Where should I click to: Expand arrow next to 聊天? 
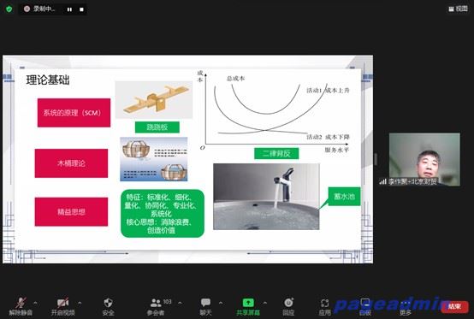[x=221, y=303]
